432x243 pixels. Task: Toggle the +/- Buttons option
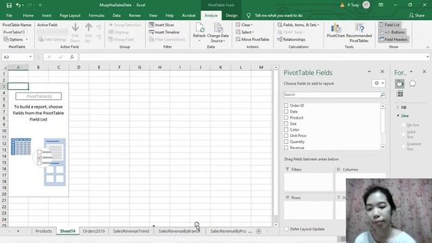391,32
